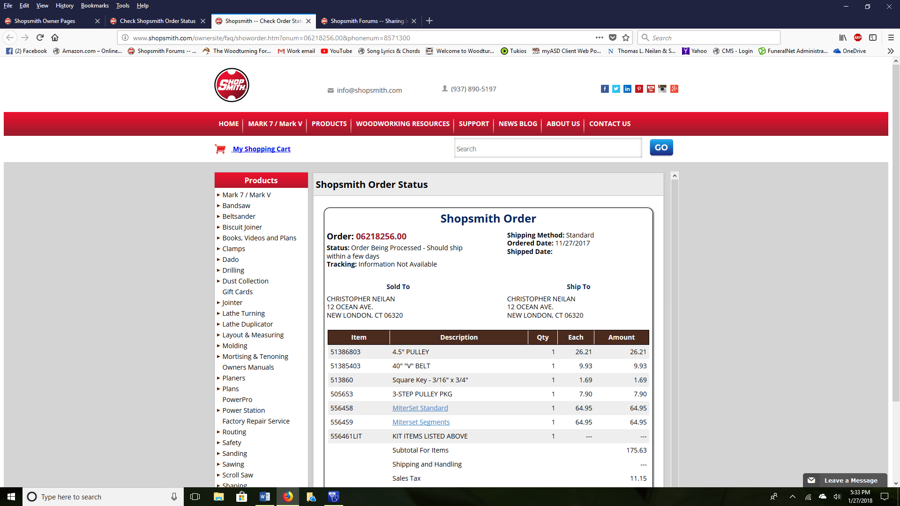Open Shopsmith's Pinterest page icon
Image resolution: width=900 pixels, height=506 pixels.
point(639,89)
